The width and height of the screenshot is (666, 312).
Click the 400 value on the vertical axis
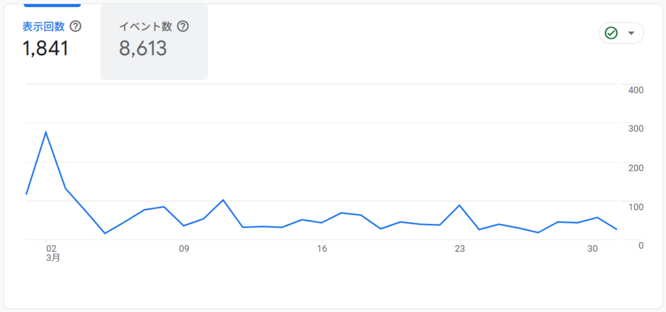pyautogui.click(x=635, y=90)
